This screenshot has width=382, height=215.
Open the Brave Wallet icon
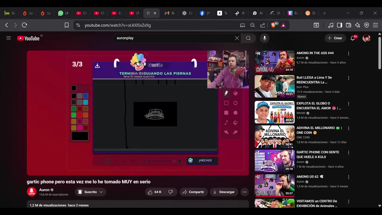coord(349,25)
